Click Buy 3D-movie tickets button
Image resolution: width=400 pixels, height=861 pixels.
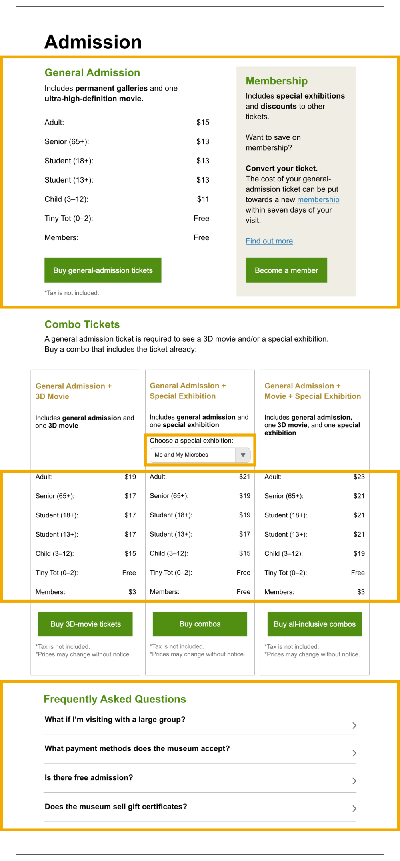[85, 624]
